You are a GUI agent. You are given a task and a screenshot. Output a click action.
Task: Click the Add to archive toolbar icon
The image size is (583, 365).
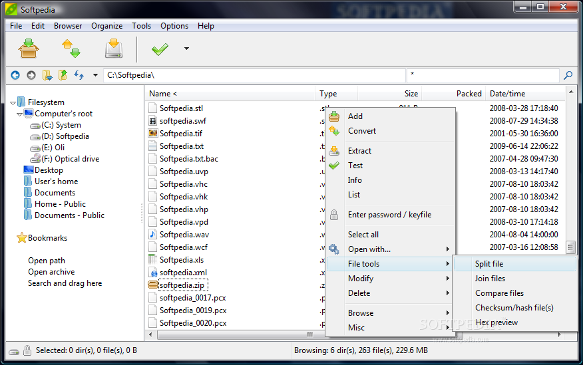tap(29, 49)
